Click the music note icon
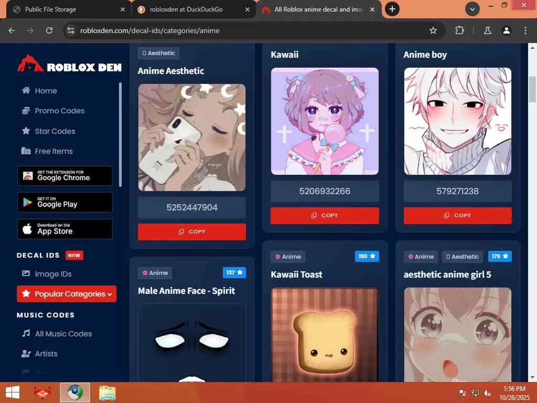The width and height of the screenshot is (537, 403). (26, 333)
